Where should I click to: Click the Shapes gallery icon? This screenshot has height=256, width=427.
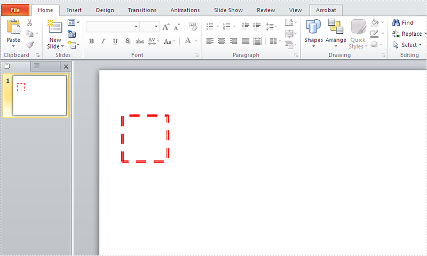tap(313, 27)
